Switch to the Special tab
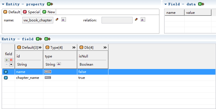The image size is (216, 109). [x=31, y=12]
